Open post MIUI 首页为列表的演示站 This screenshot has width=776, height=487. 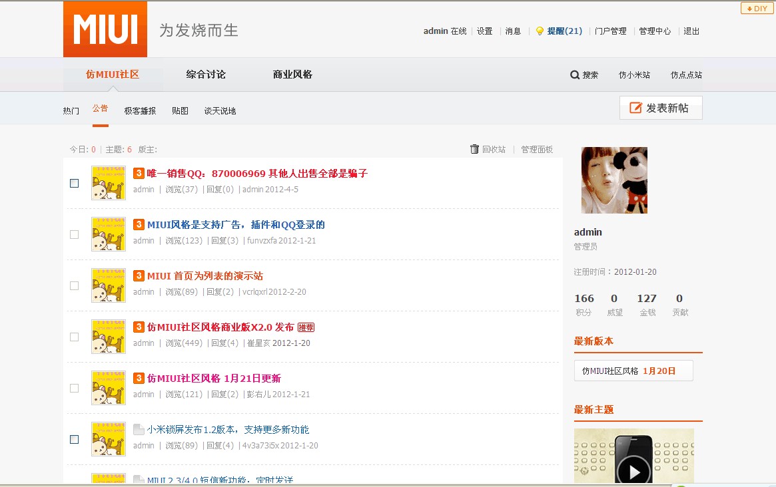pos(205,276)
